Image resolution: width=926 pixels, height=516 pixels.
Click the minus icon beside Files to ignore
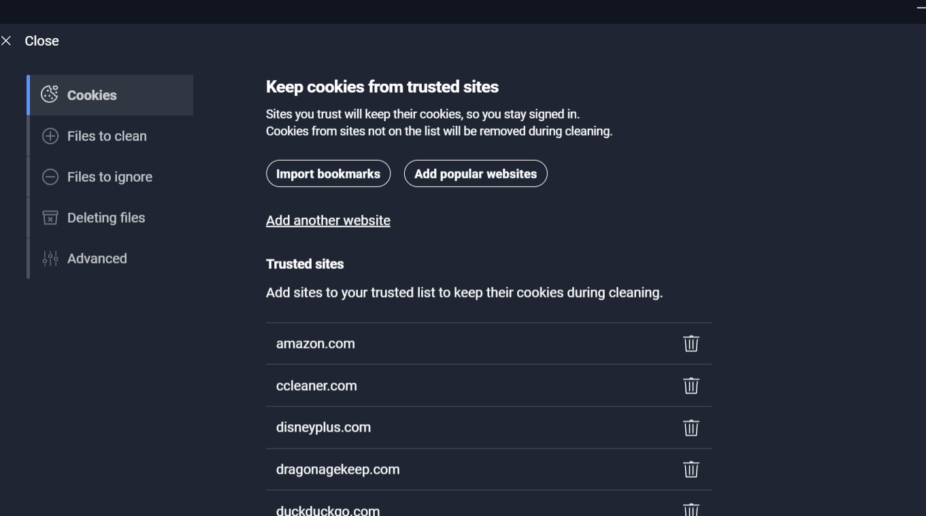[50, 177]
